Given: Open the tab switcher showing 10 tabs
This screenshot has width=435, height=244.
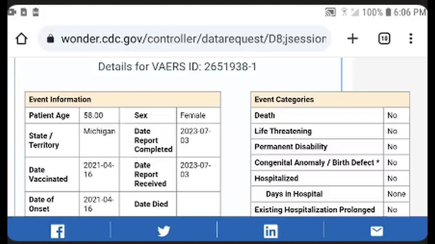Looking at the screenshot, I should [x=384, y=39].
